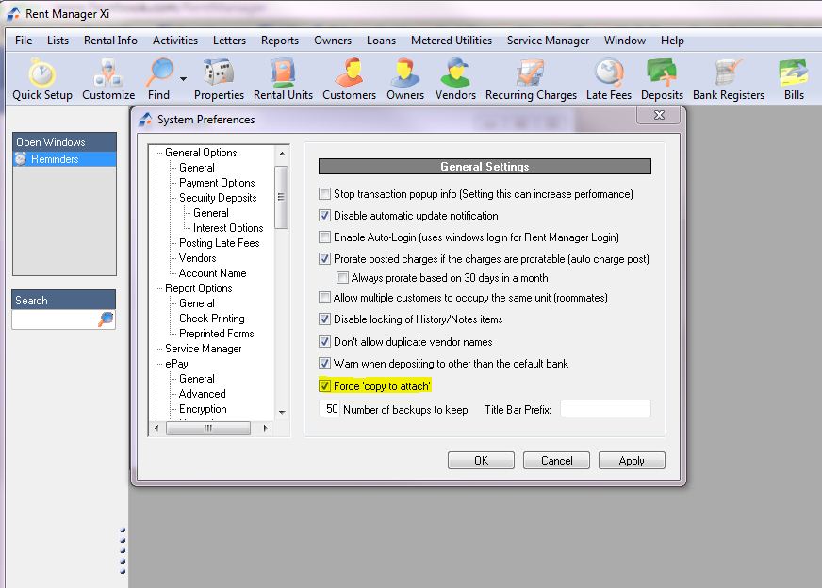Select Posting Late Fees tree item
This screenshot has height=588, width=822.
219,243
